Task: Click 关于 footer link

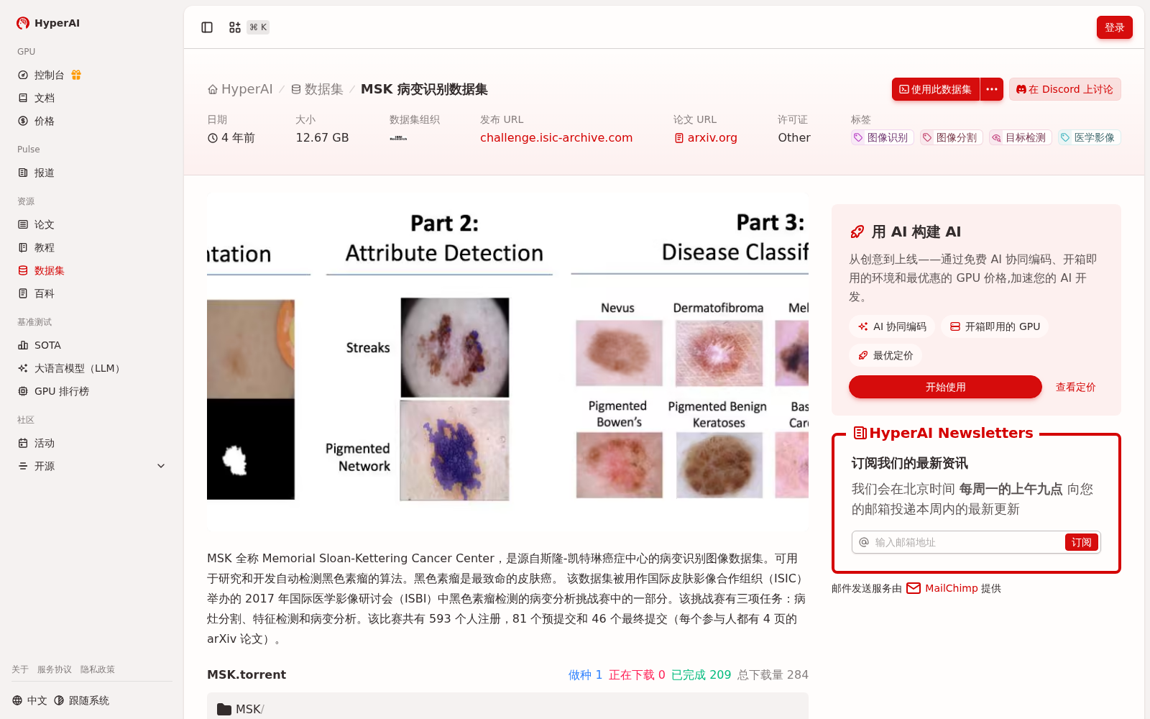Action: (x=20, y=669)
